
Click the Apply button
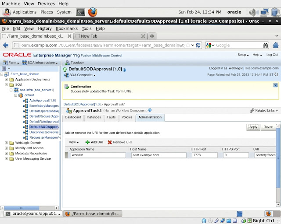coord(253,127)
